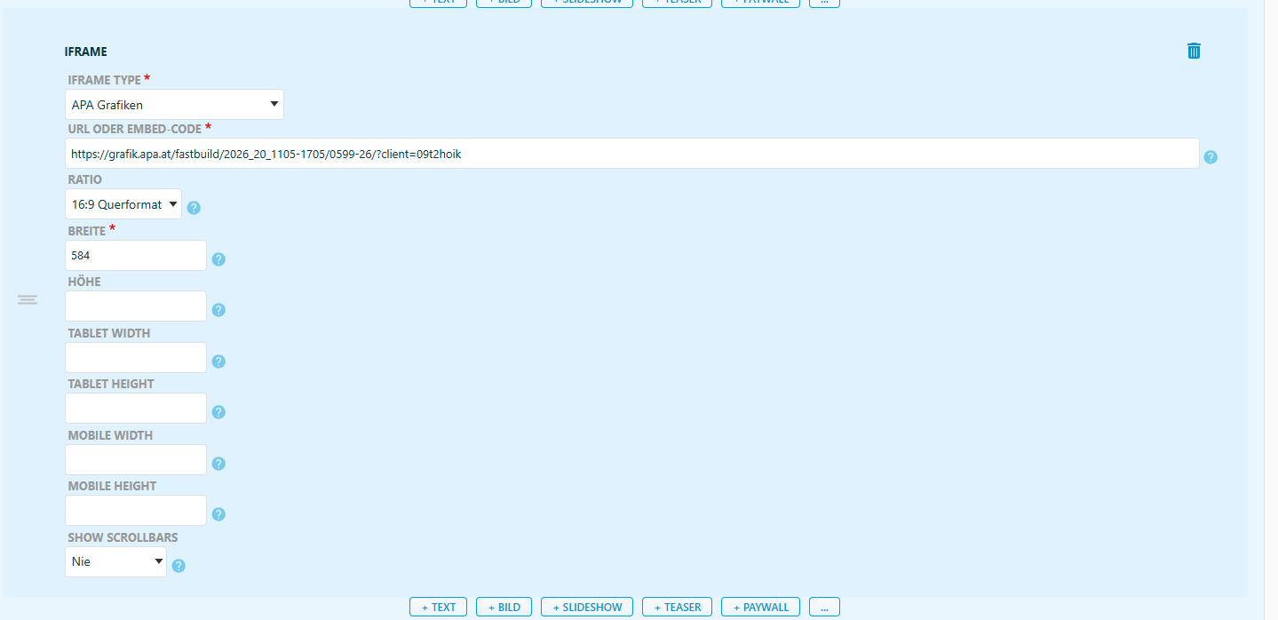Click into the URL oder Embed-Code field
The height and width of the screenshot is (620, 1278).
[x=632, y=154]
